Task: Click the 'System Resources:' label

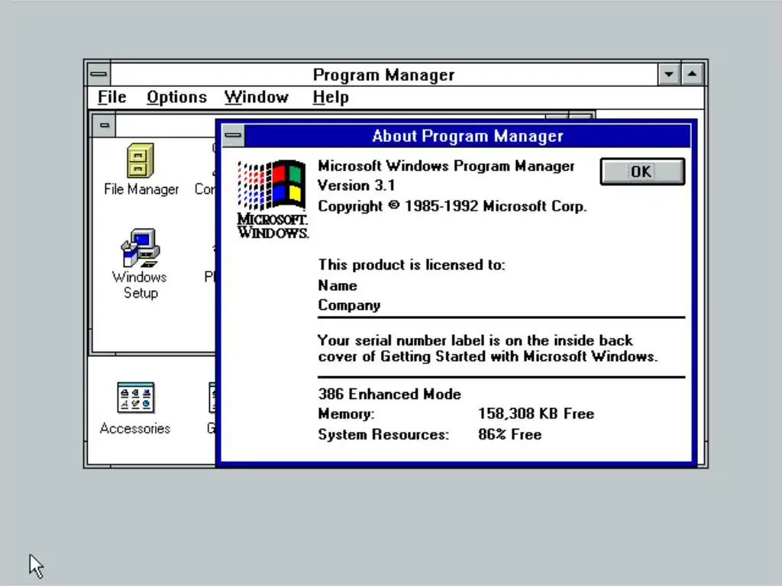Action: (383, 434)
